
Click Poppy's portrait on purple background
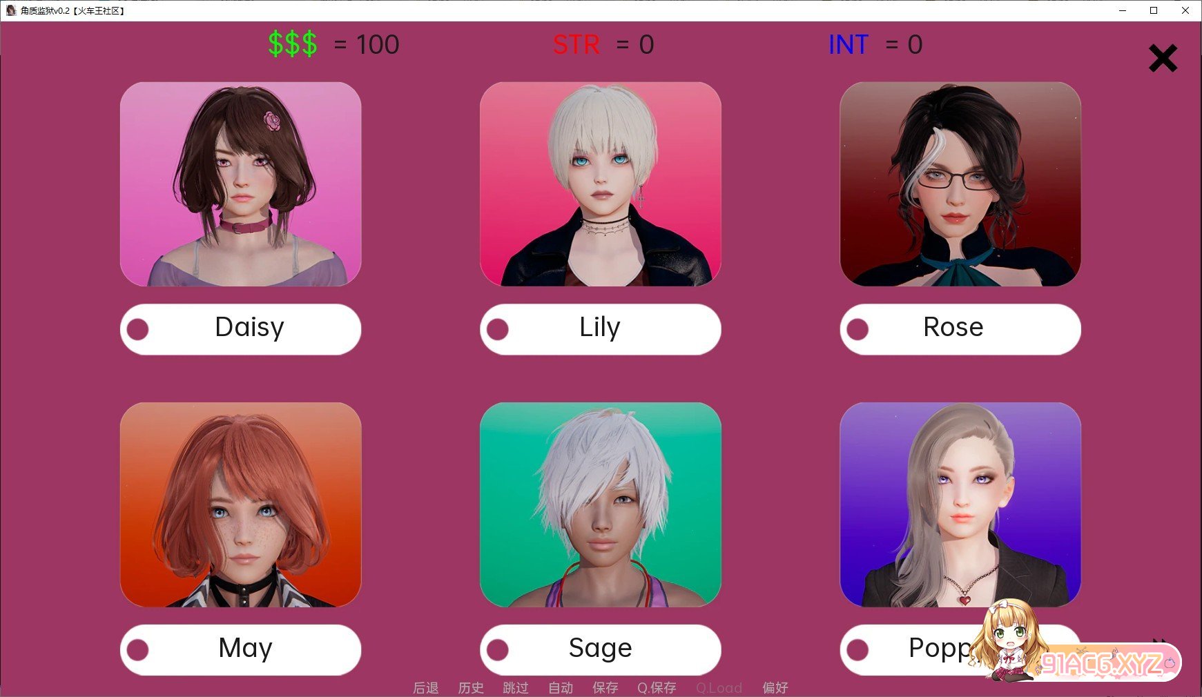pyautogui.click(x=960, y=504)
